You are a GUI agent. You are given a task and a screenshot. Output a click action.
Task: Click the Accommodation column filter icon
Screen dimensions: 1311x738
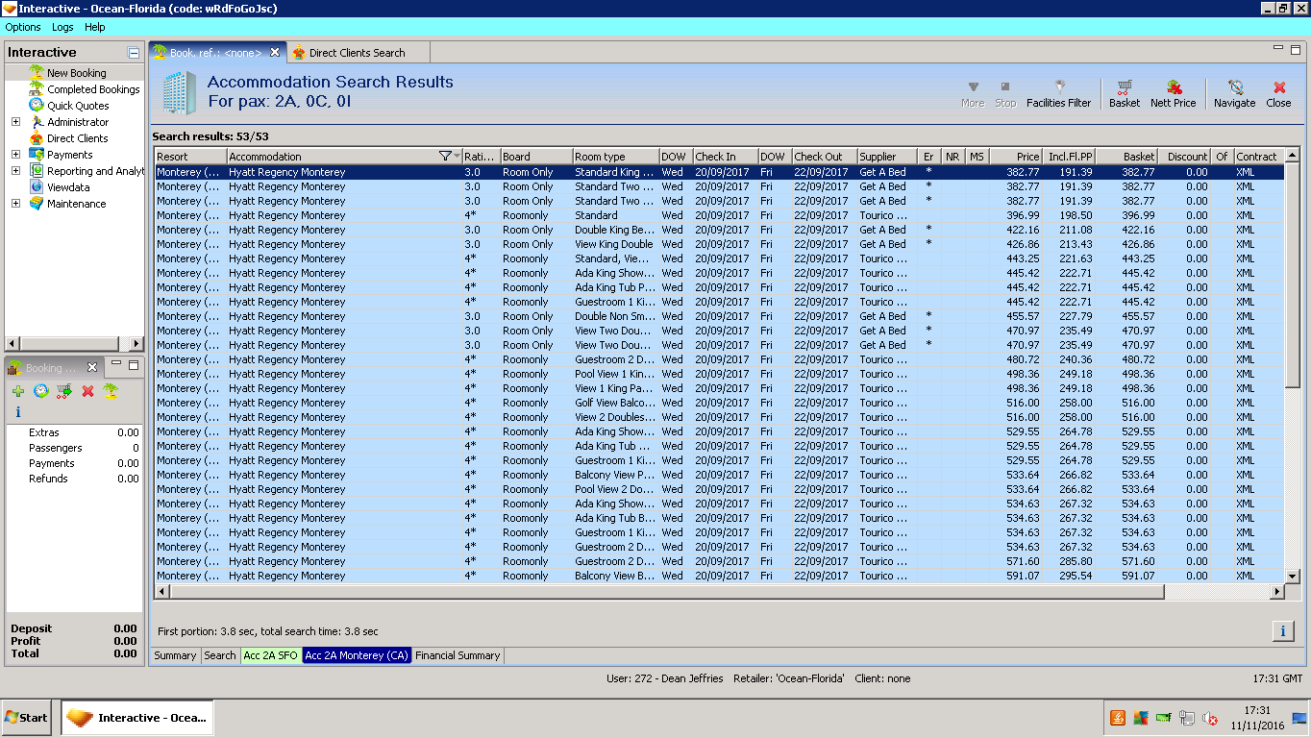point(445,157)
